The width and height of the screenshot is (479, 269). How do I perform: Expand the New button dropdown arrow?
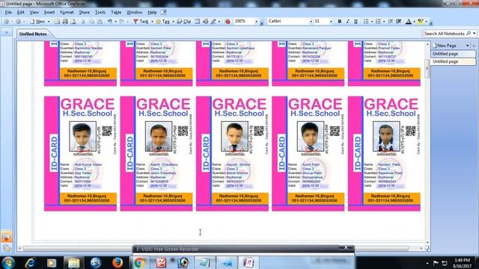point(49,22)
